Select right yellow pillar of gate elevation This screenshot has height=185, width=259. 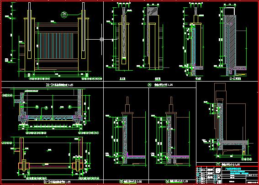(84, 45)
